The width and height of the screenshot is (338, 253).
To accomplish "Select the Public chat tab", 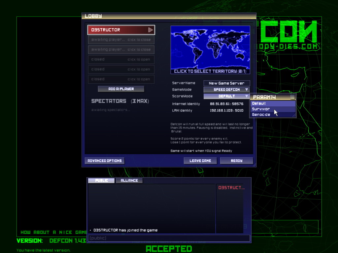I will [x=101, y=181].
